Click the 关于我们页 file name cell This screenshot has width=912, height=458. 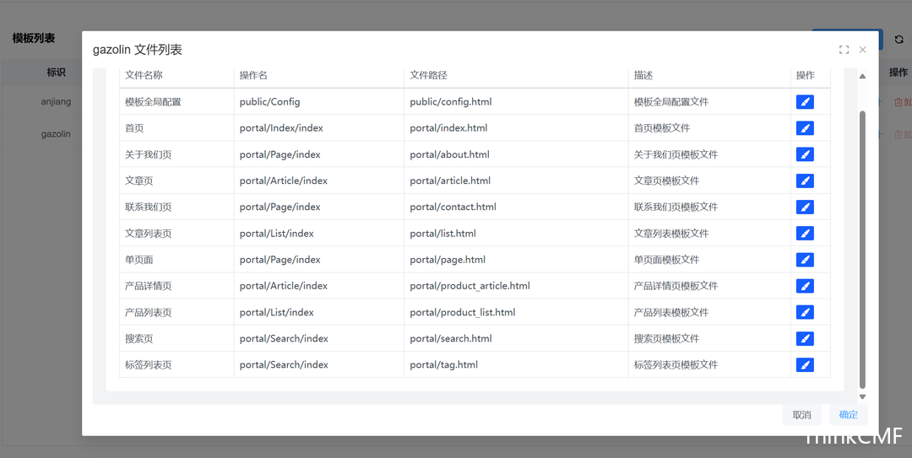click(149, 154)
